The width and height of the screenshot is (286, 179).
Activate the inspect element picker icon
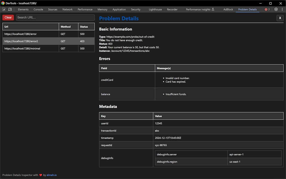4,9
